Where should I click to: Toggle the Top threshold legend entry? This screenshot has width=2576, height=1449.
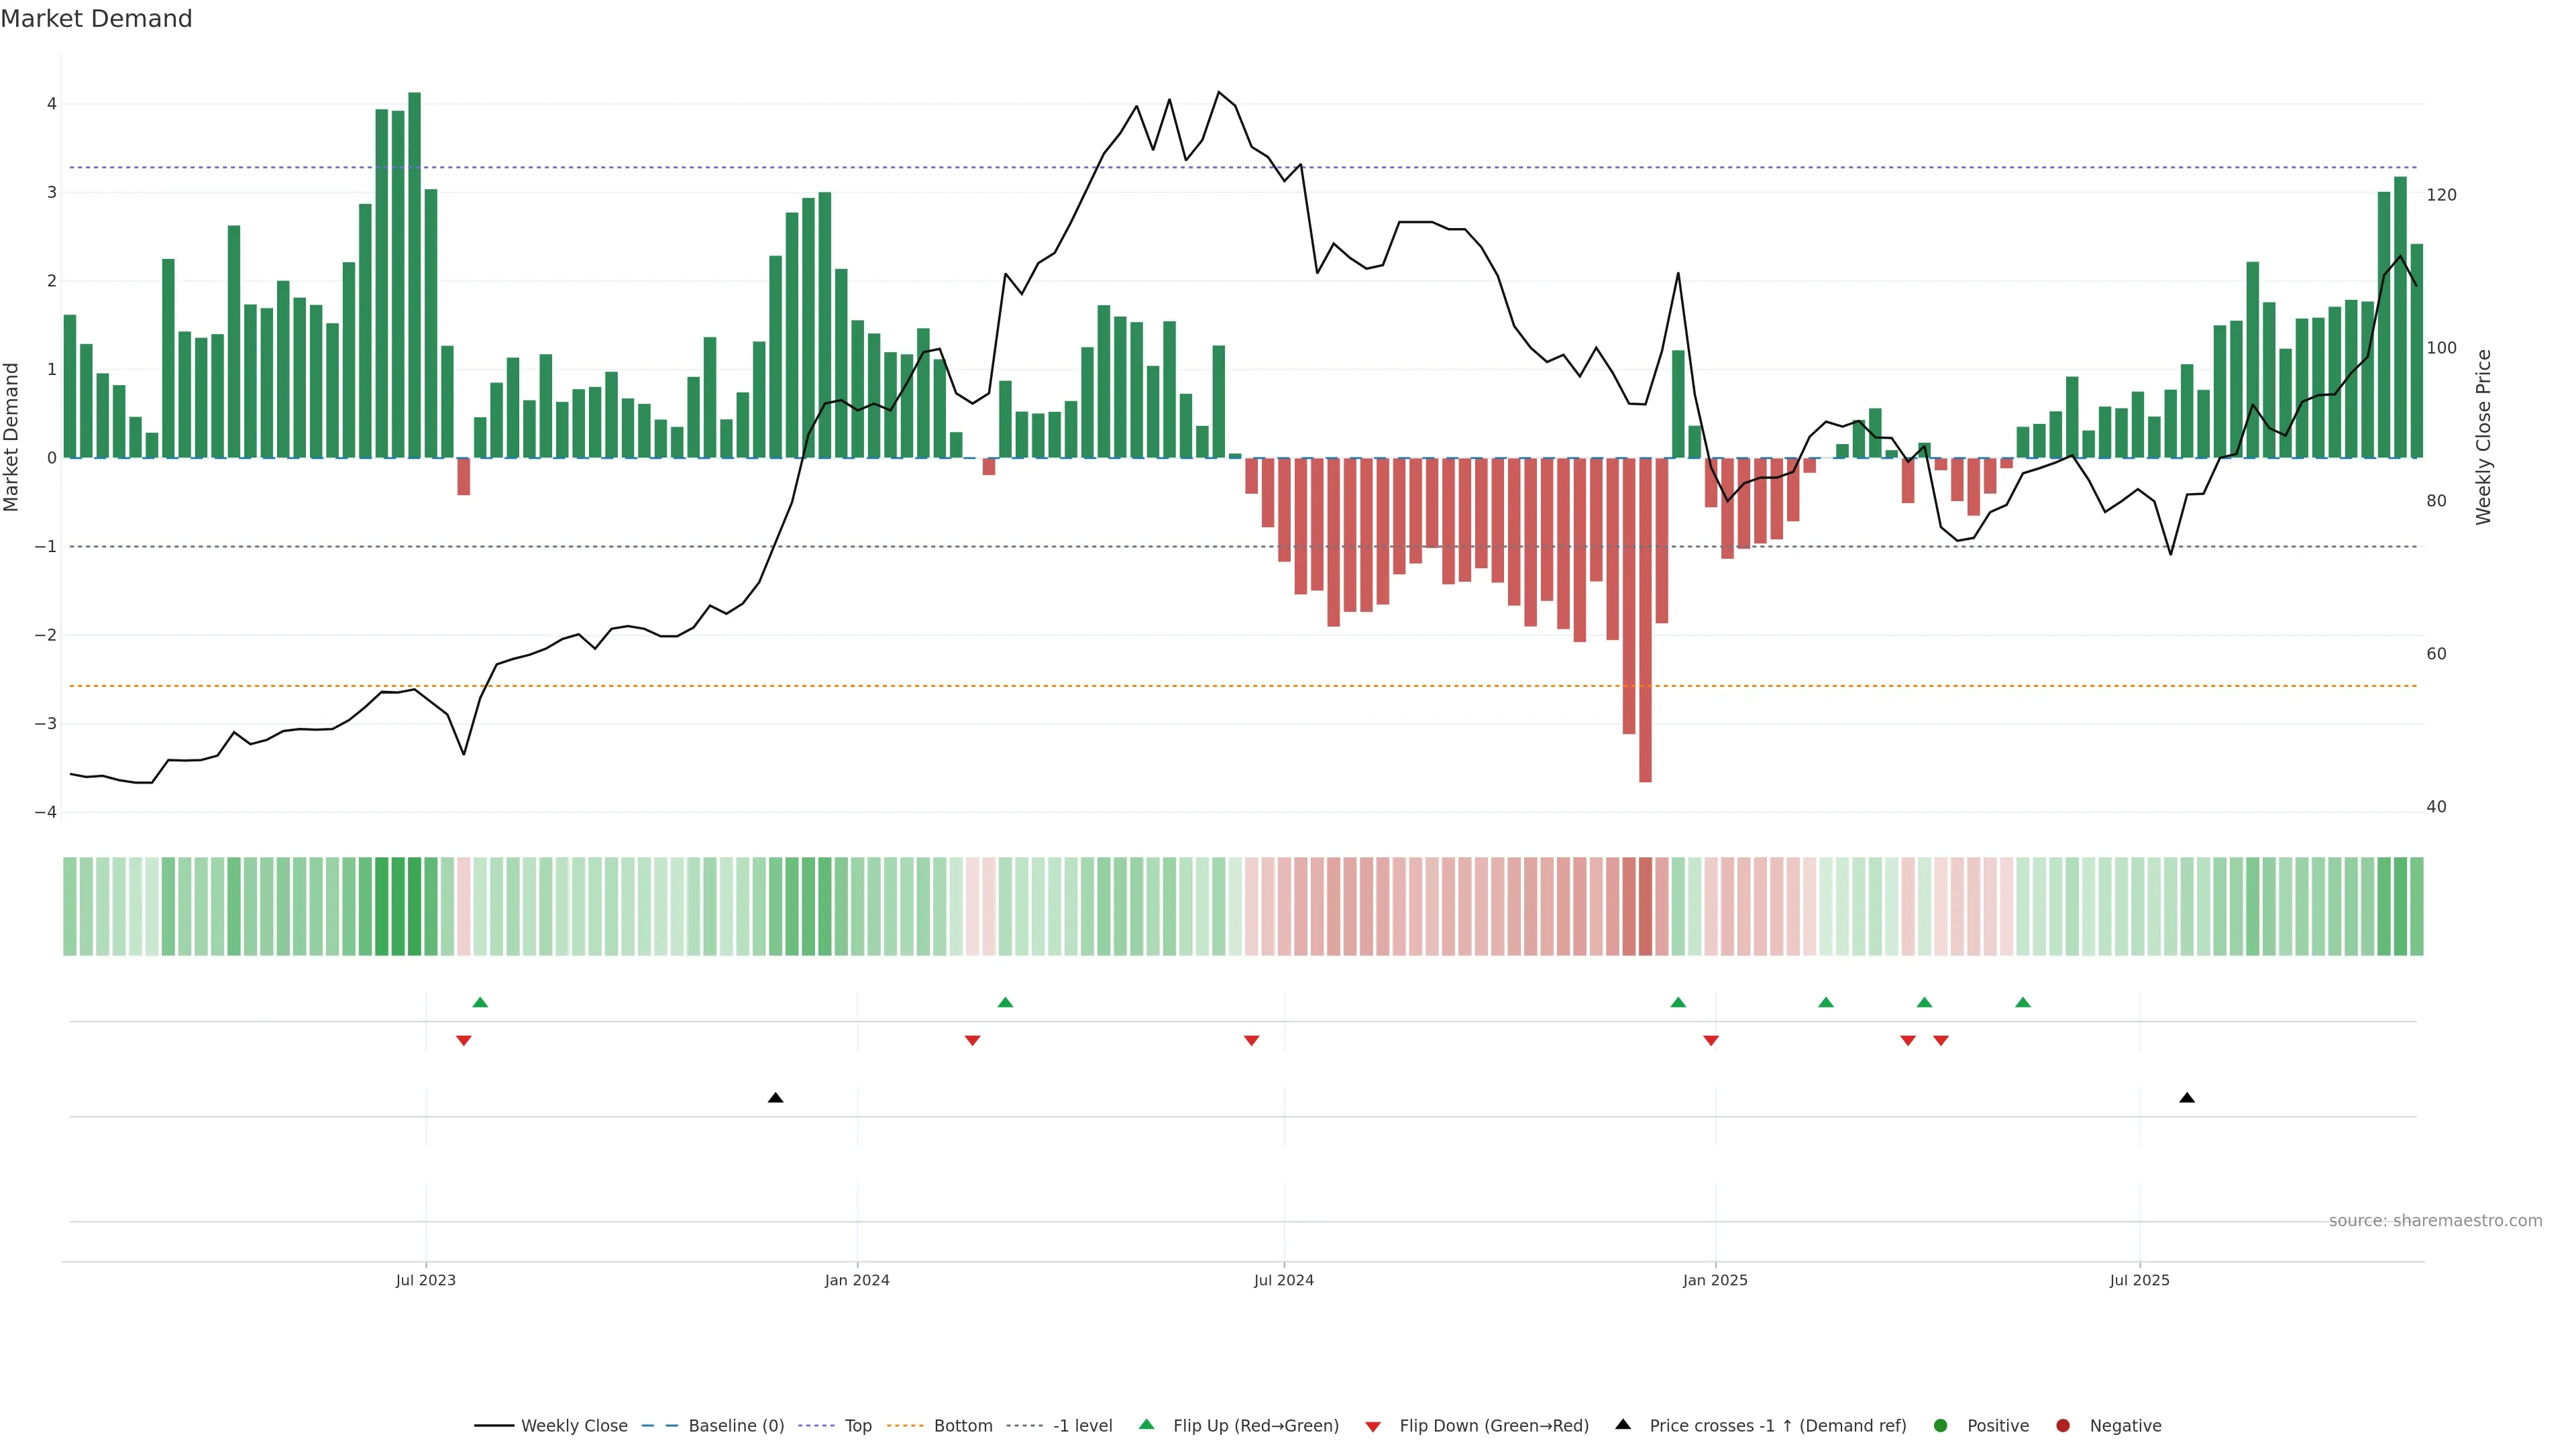(x=857, y=1425)
